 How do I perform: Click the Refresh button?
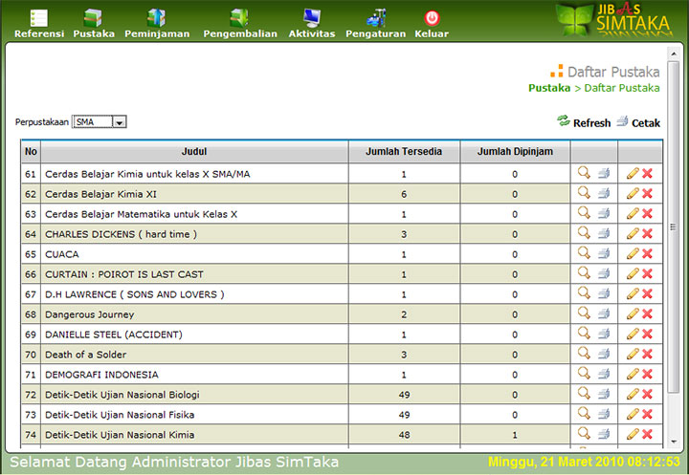click(x=584, y=122)
